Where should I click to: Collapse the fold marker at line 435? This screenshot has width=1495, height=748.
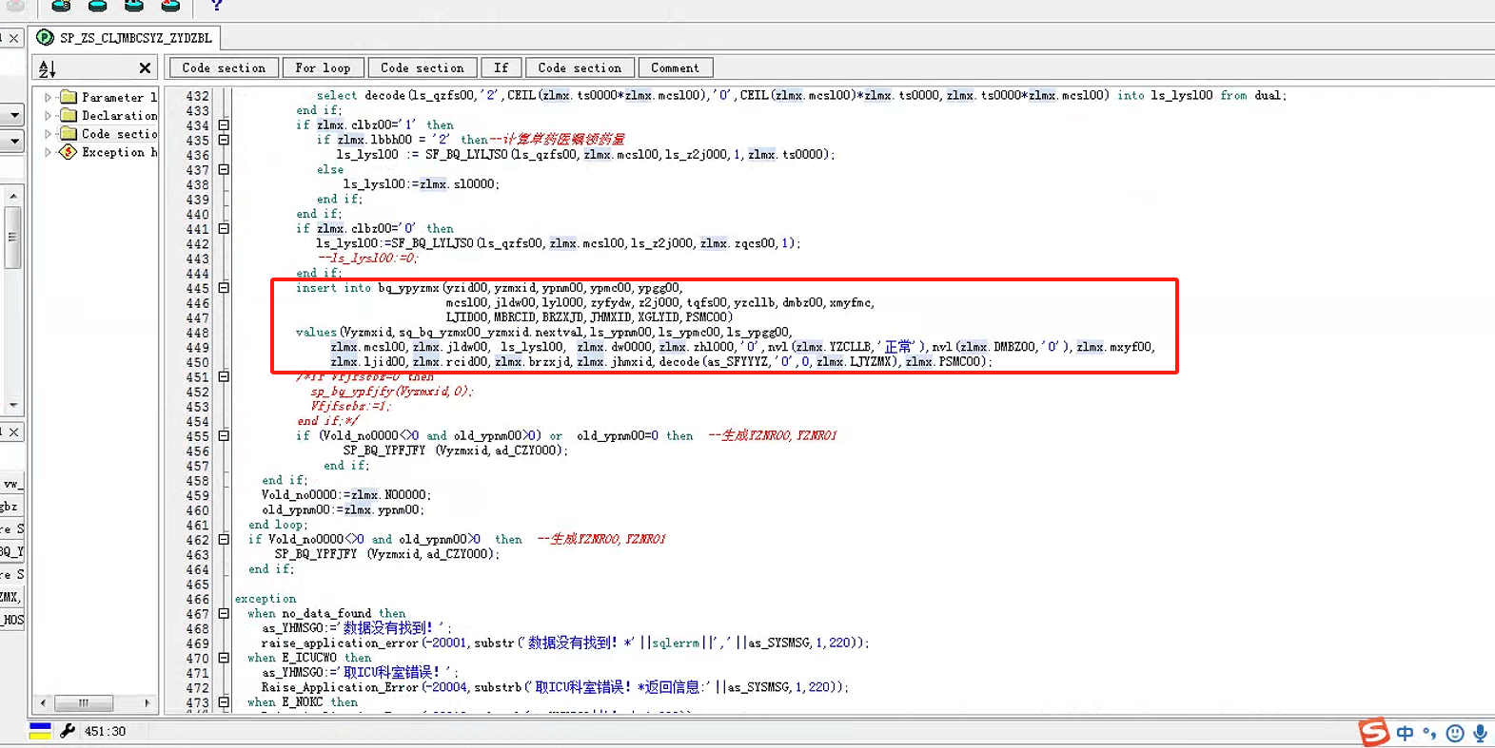(224, 140)
